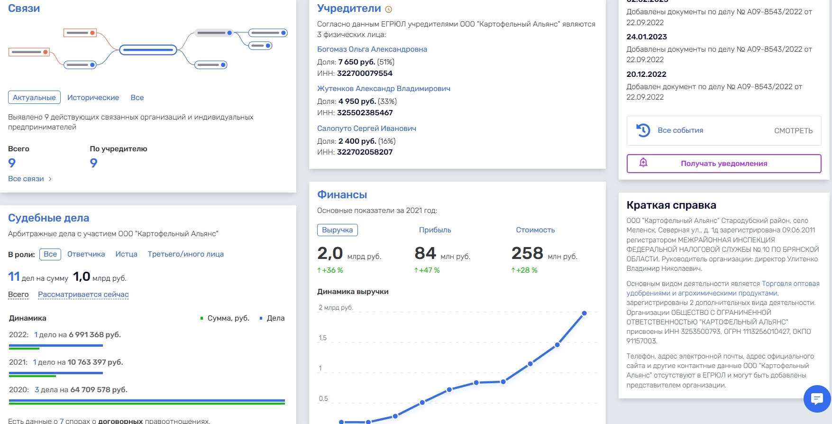Filter court cases by Истца role
Screen dimensions: 832x424
click(x=126, y=254)
